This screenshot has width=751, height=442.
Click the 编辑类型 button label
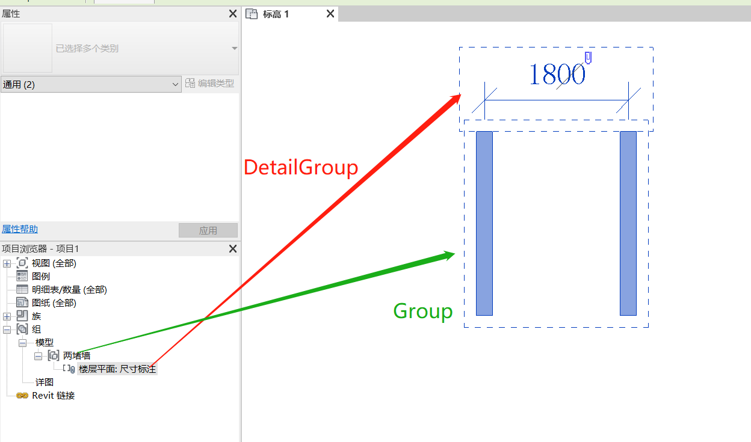(216, 84)
